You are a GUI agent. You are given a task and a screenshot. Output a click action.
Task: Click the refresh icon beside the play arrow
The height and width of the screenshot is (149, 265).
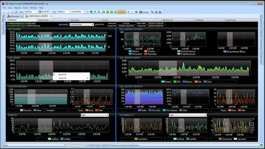point(136,12)
